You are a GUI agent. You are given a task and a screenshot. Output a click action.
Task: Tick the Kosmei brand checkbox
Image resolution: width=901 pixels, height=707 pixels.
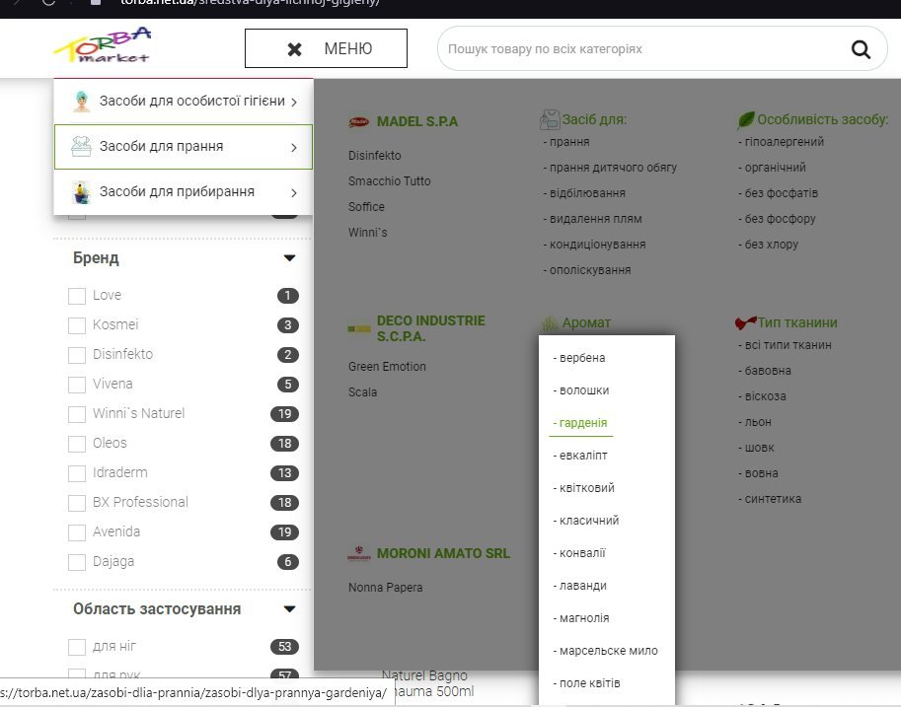(x=77, y=325)
